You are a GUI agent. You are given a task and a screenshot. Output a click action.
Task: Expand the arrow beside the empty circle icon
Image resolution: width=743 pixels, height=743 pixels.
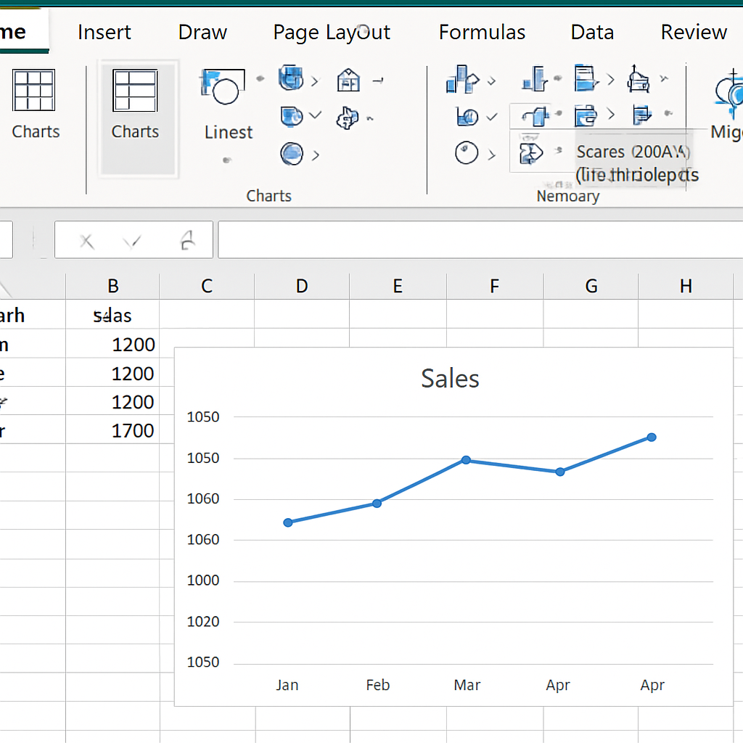click(x=492, y=155)
